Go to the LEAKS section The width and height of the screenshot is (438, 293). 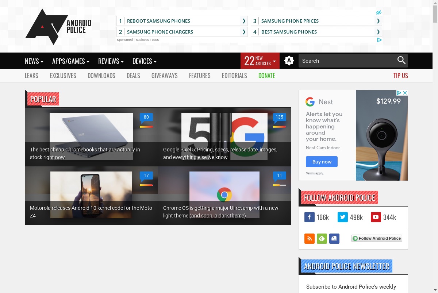(x=31, y=76)
